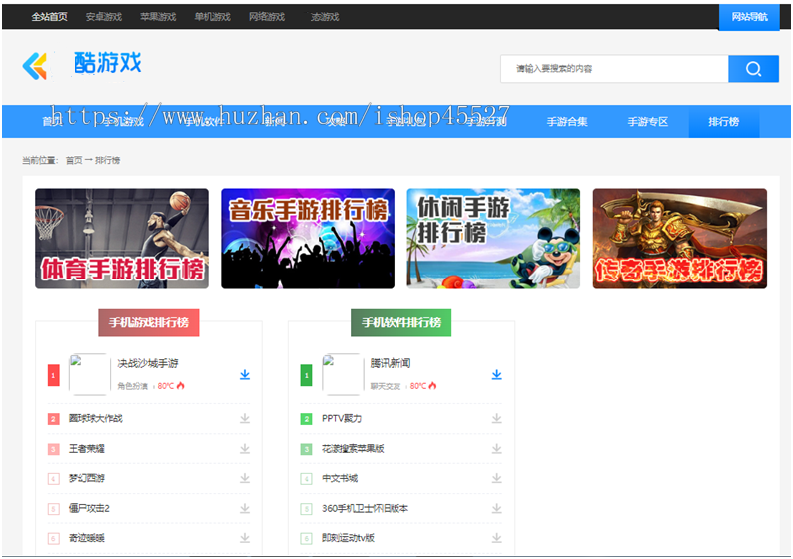Image resolution: width=793 pixels, height=559 pixels.
Task: Click the 酷游戏 site logo text
Action: click(108, 63)
